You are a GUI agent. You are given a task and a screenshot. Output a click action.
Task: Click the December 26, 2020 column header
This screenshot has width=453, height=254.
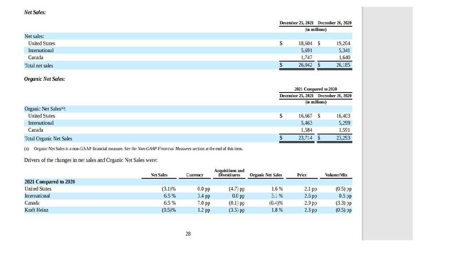(x=335, y=23)
